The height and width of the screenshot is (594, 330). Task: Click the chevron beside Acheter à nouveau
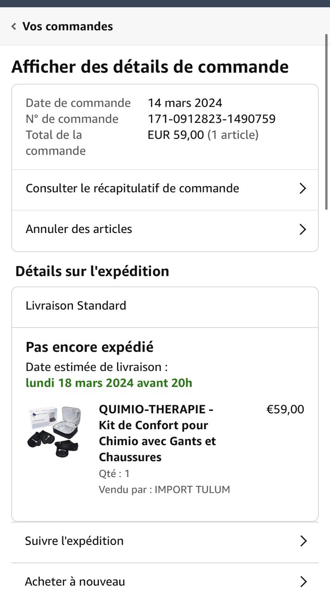click(303, 581)
